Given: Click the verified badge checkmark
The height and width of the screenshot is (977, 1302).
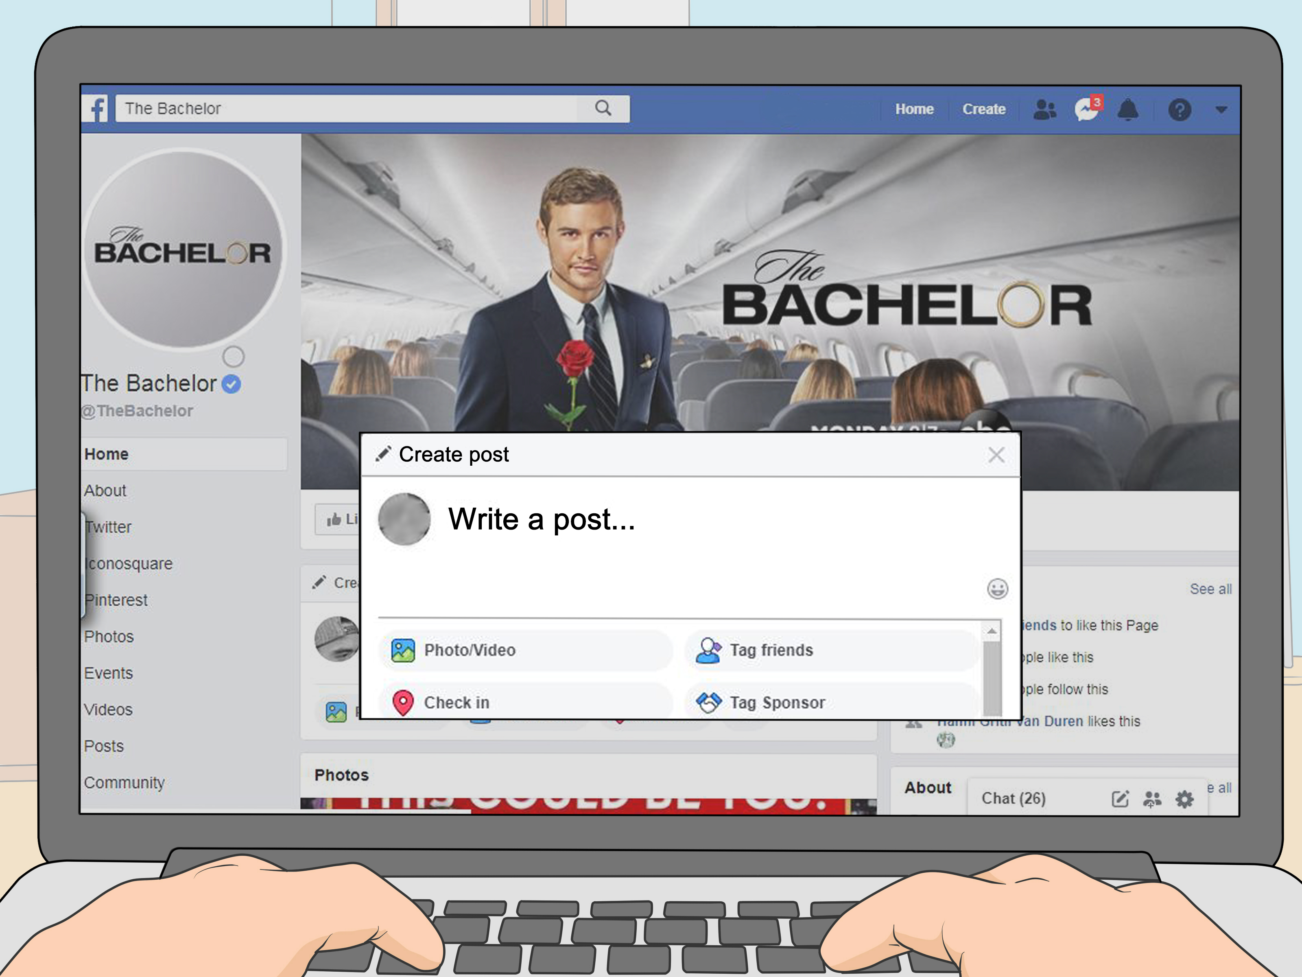Looking at the screenshot, I should [232, 384].
